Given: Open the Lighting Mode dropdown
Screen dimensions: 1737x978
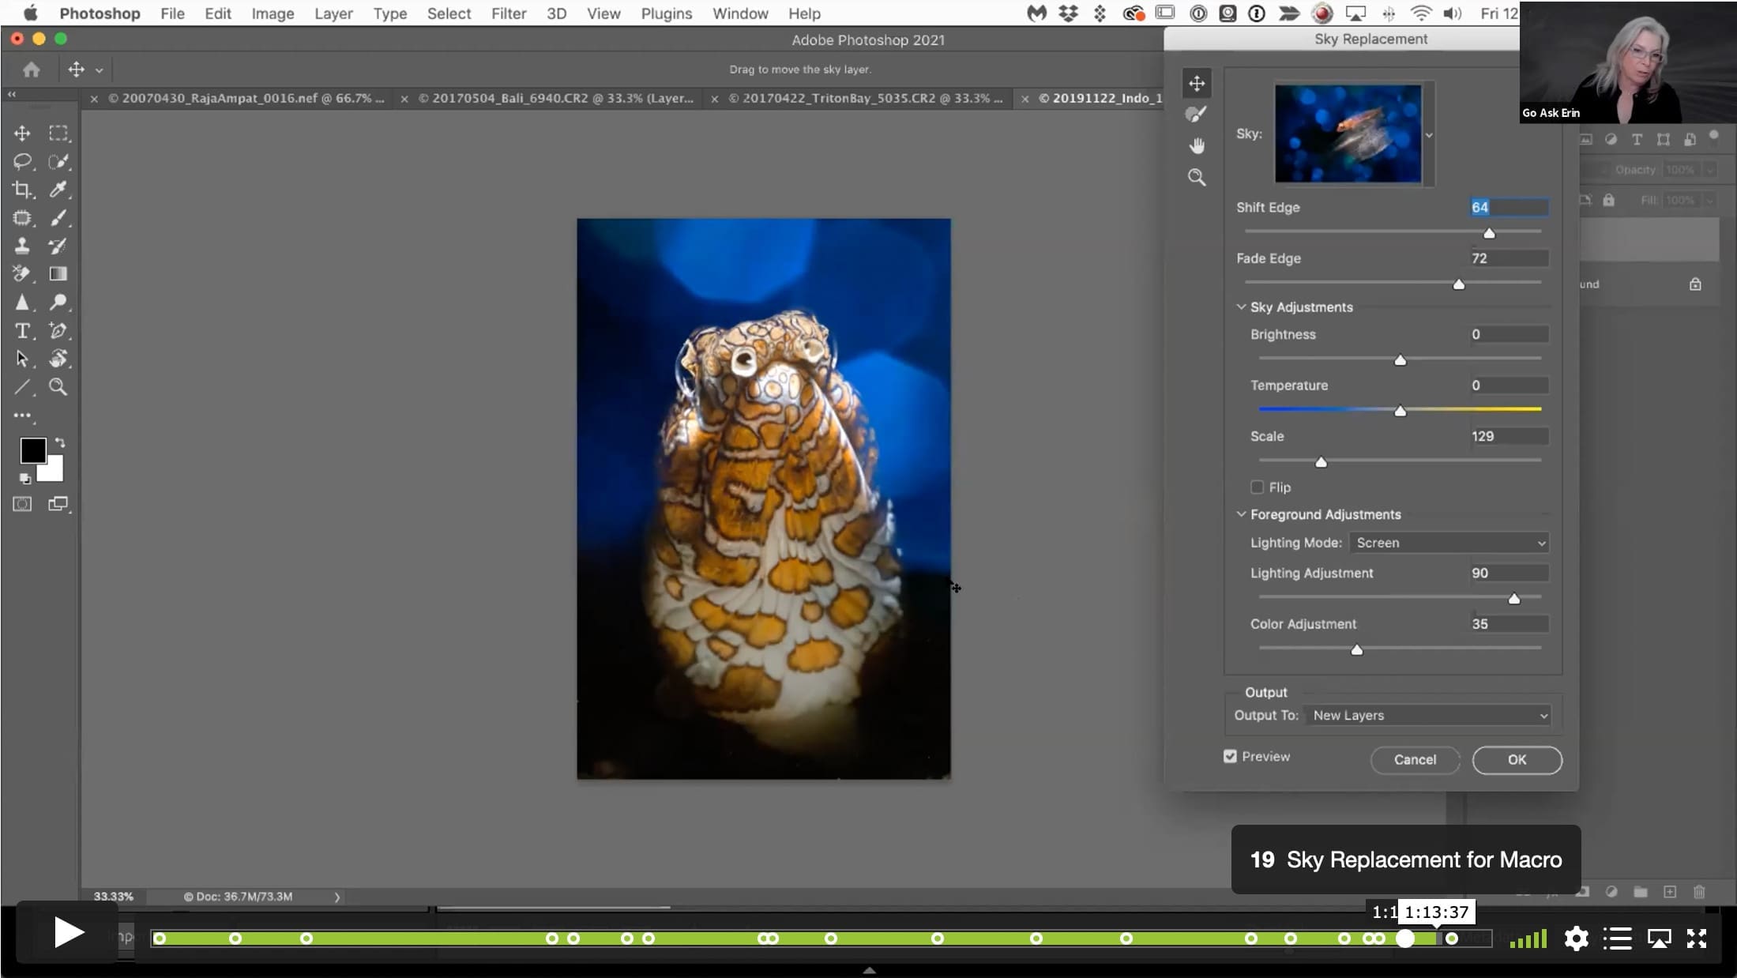Looking at the screenshot, I should pyautogui.click(x=1449, y=543).
